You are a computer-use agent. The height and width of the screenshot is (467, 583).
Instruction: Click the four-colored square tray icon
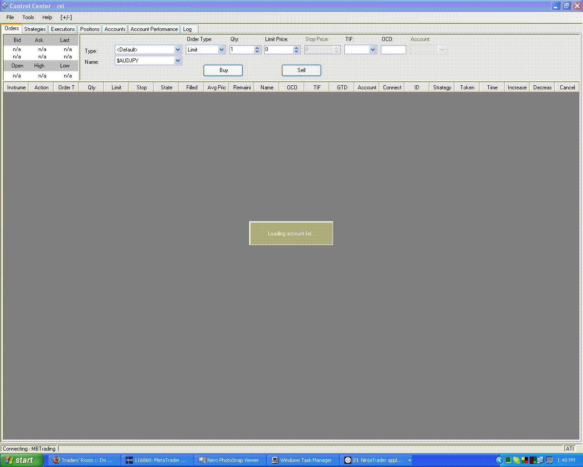[525, 460]
